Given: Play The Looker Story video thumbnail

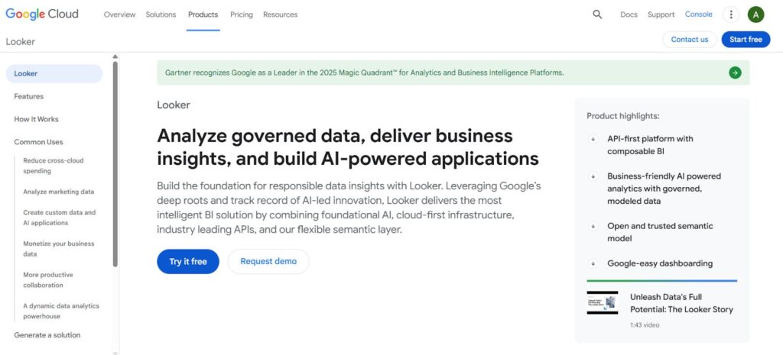Looking at the screenshot, I should (602, 302).
